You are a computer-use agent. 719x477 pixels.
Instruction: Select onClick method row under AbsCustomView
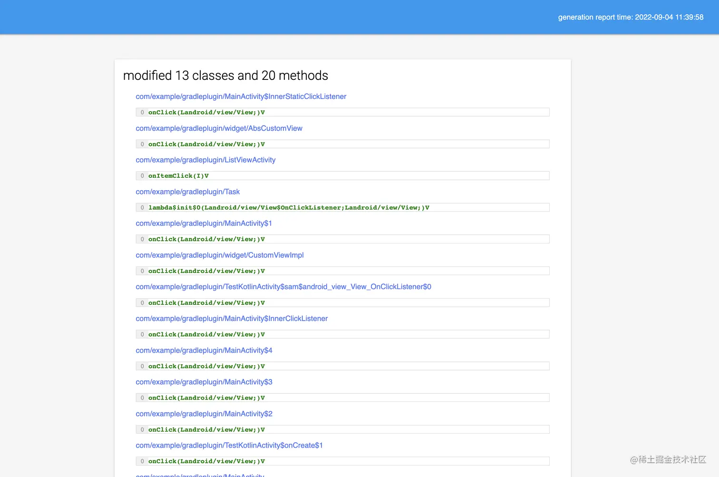(x=342, y=144)
